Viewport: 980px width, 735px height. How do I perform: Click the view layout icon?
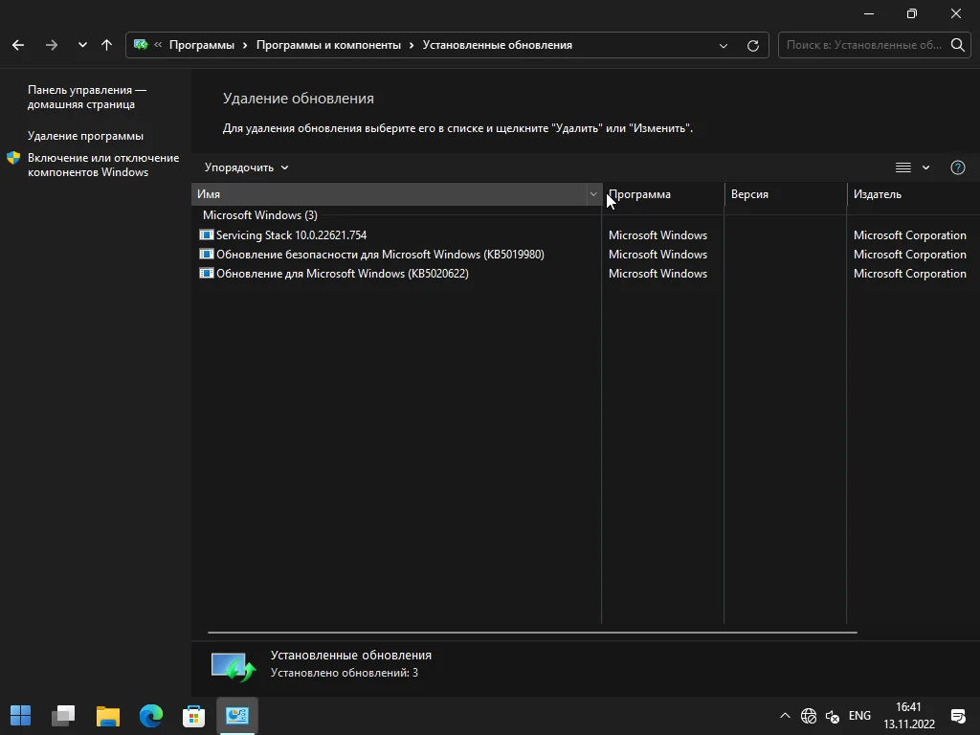pos(902,167)
